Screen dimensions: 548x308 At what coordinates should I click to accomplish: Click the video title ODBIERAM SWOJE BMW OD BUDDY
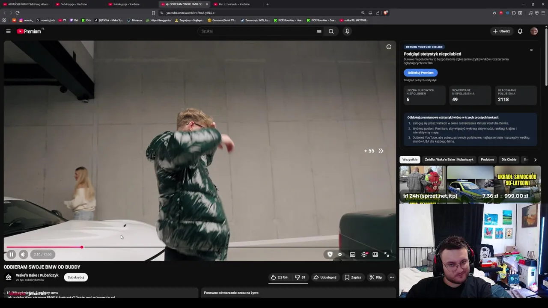pyautogui.click(x=42, y=267)
